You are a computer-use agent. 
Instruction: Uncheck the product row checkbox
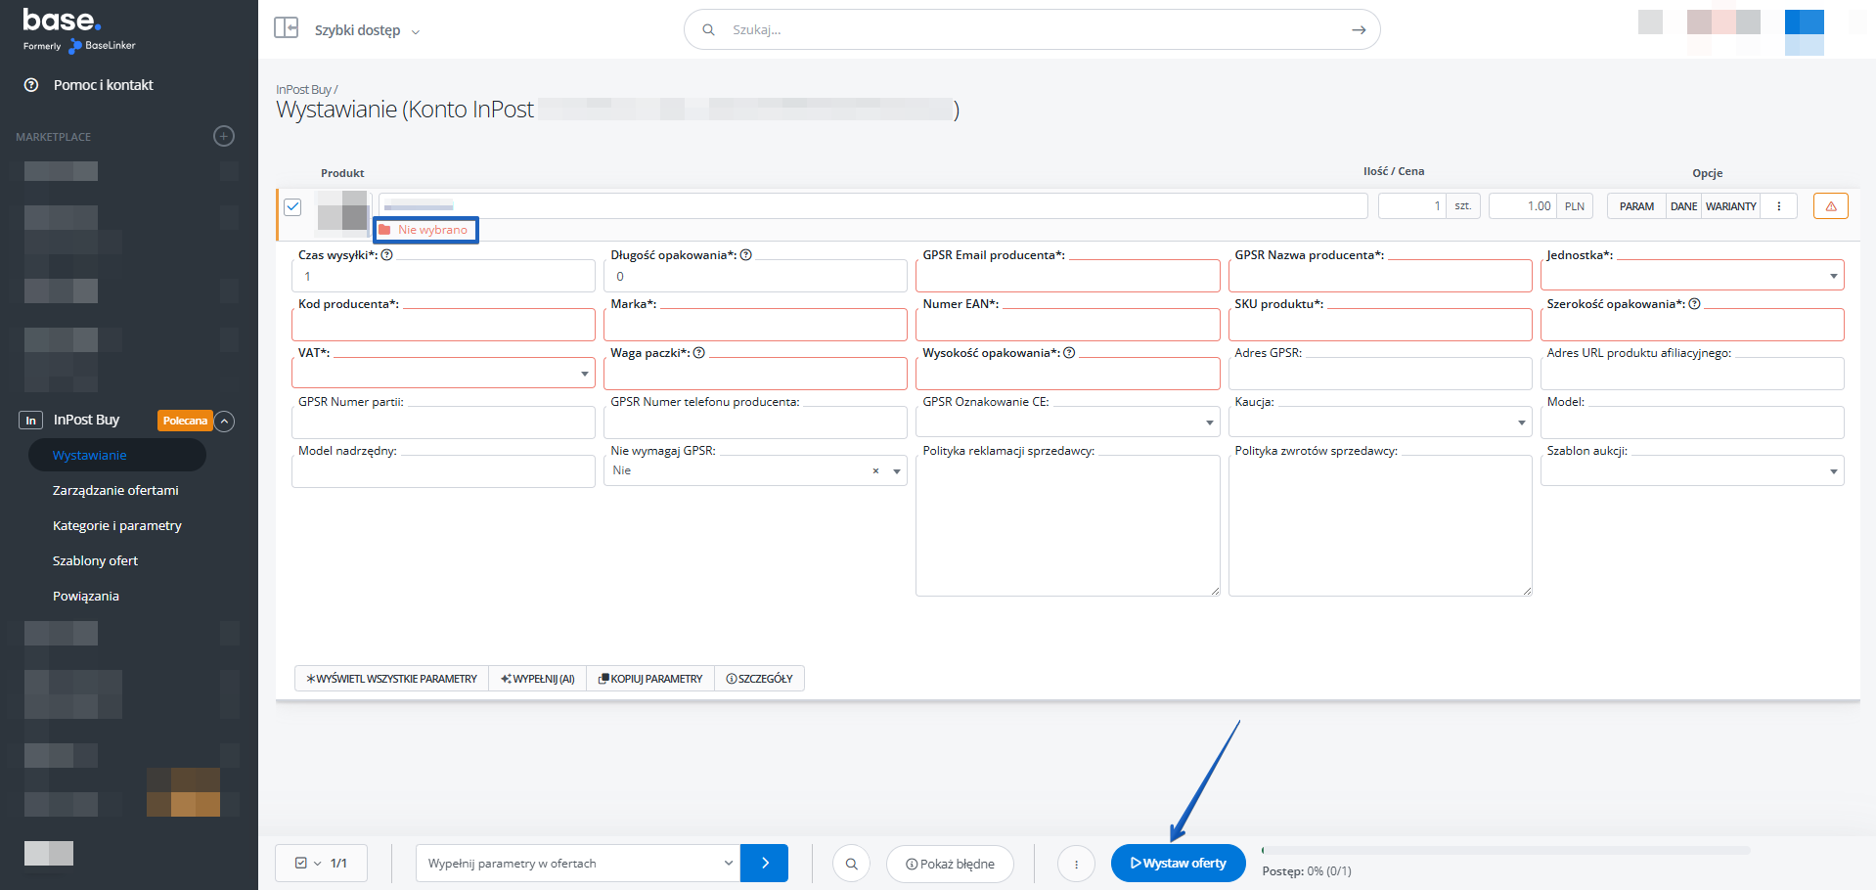click(x=292, y=207)
